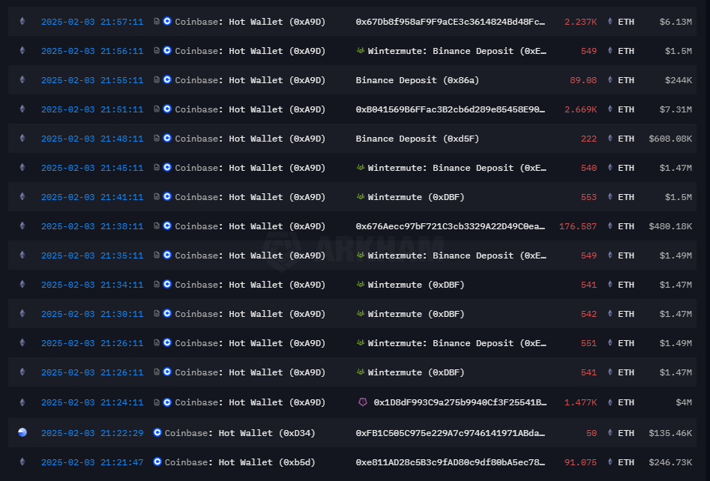Click the Wintermute logo in the 21:56:11 row

[361, 51]
